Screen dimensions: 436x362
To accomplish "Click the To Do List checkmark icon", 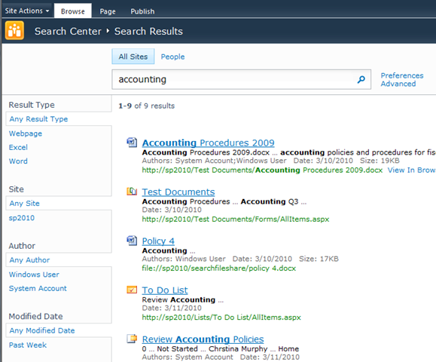I will 132,290.
